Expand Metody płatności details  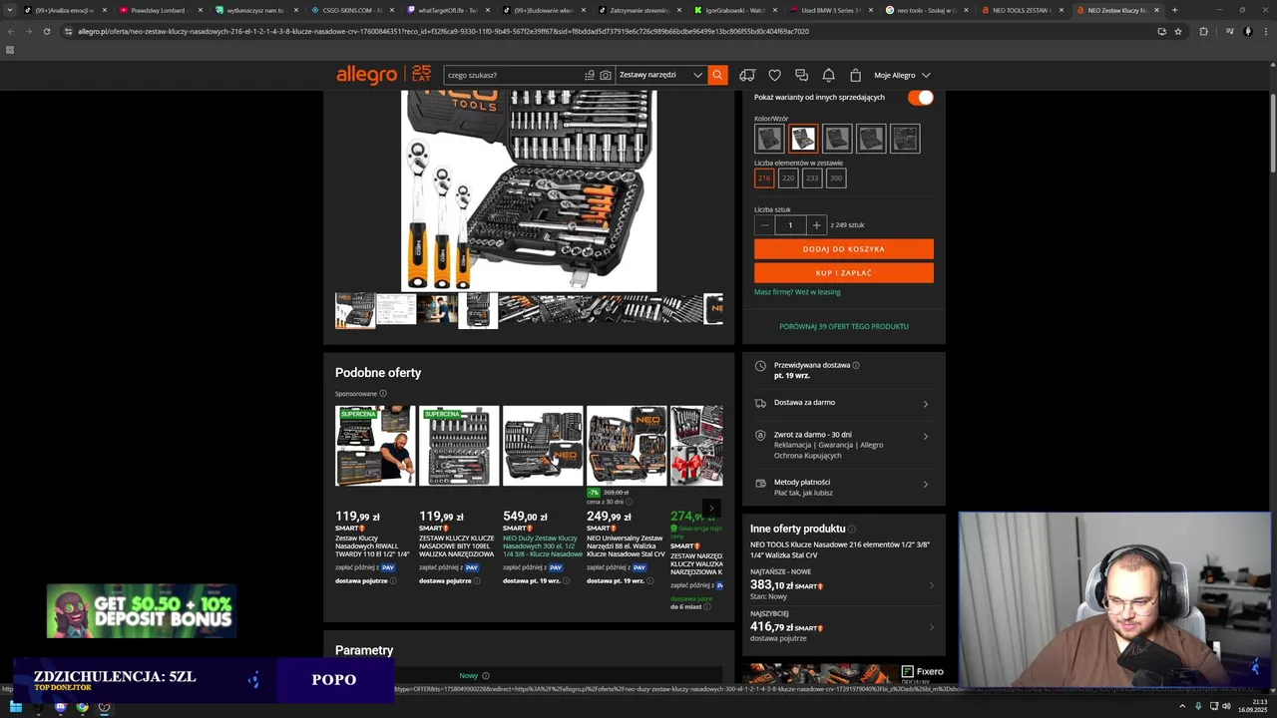(843, 487)
